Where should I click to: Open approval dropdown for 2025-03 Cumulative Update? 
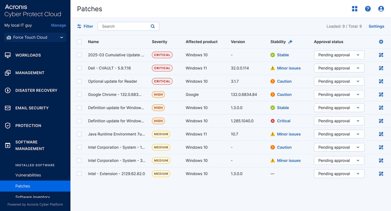339,55
